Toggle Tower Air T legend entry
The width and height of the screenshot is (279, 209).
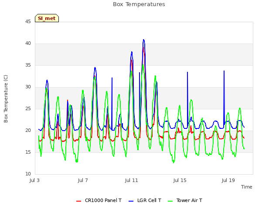tap(185, 200)
